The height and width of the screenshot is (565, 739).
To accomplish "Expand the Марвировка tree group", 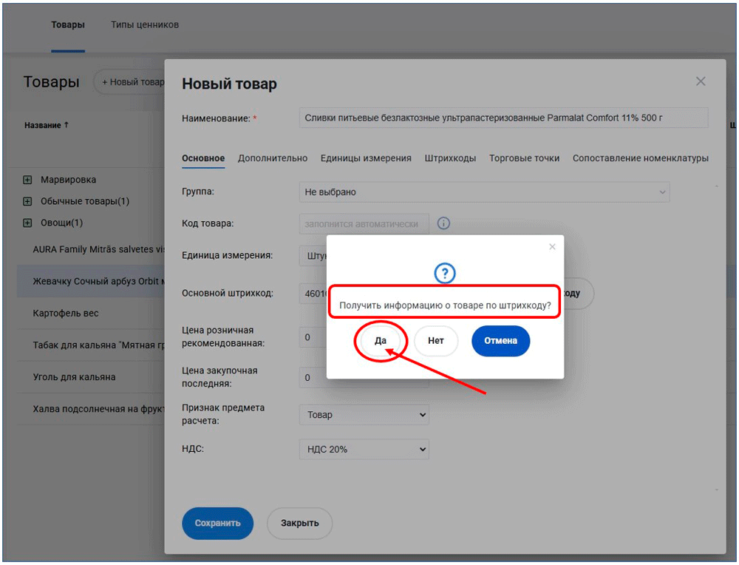I will (x=28, y=180).
